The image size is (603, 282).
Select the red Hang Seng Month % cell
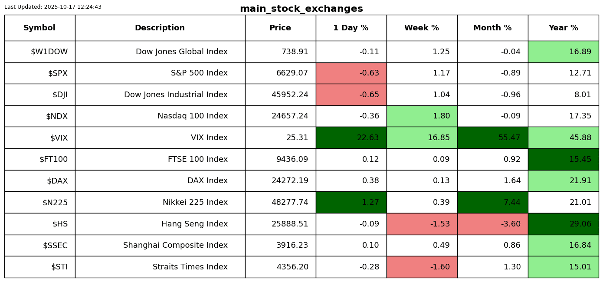click(x=492, y=224)
